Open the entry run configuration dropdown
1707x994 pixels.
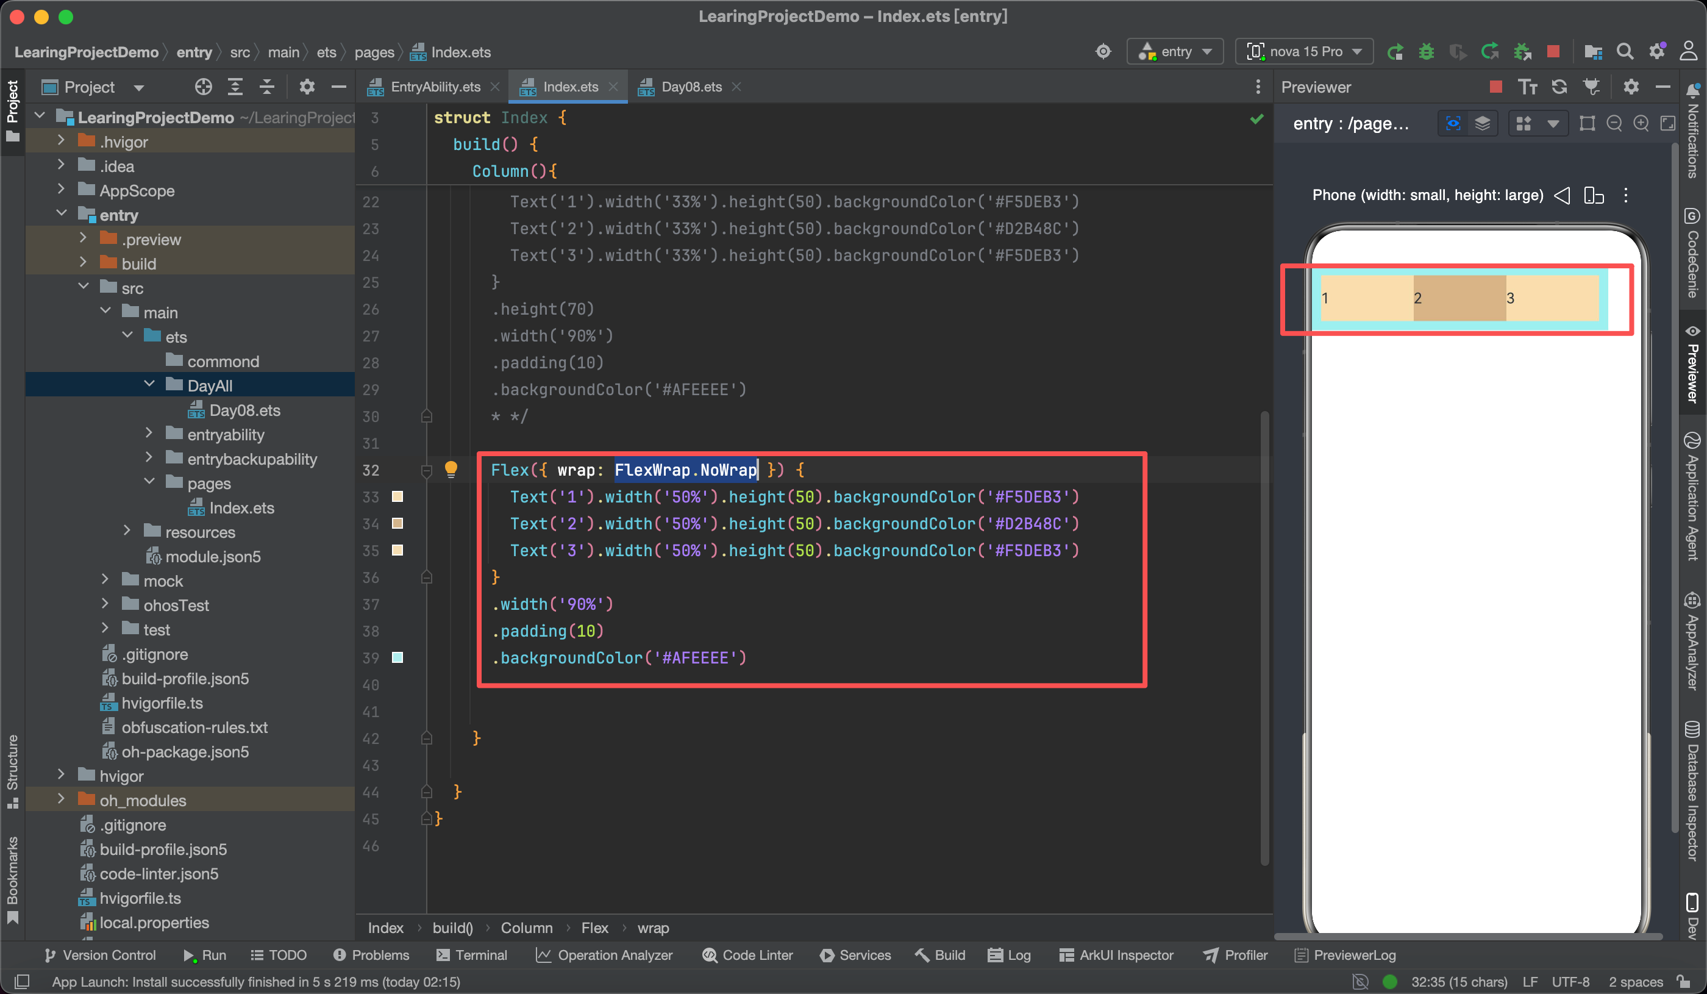click(x=1175, y=51)
